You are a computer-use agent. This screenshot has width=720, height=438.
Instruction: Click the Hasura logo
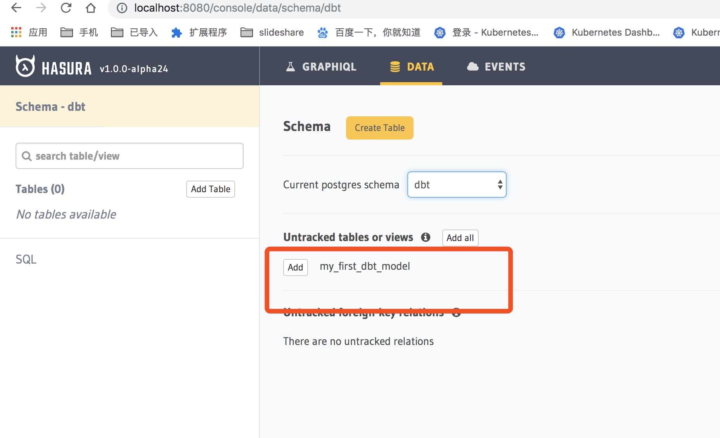click(x=54, y=67)
